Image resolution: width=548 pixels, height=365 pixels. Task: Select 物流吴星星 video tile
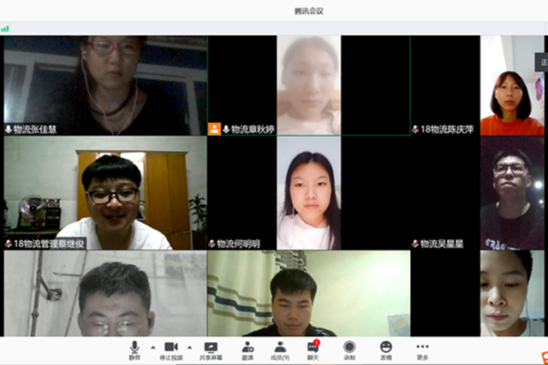coord(511,194)
